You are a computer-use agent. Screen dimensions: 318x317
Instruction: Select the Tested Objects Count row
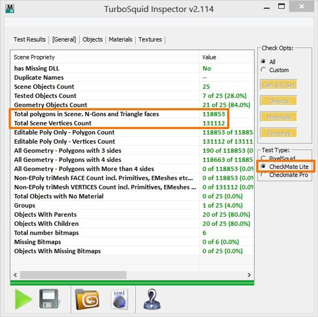[132, 96]
